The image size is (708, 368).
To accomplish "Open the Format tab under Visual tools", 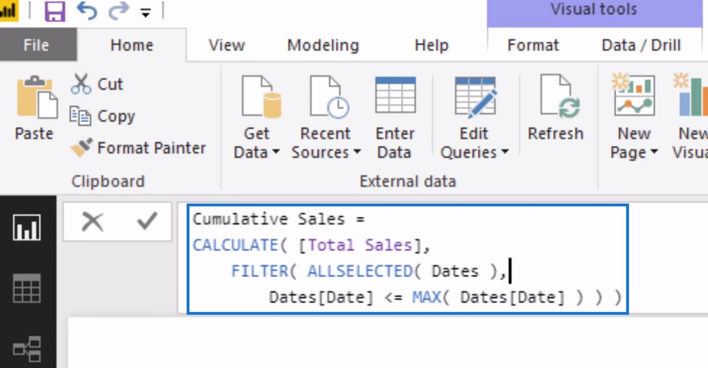I will point(533,45).
